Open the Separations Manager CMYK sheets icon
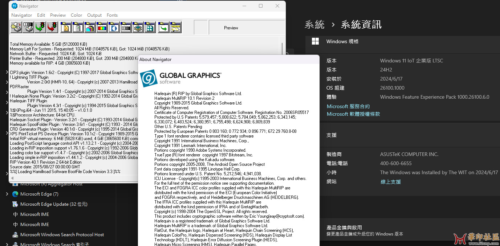500x246 pixels. (x=90, y=27)
